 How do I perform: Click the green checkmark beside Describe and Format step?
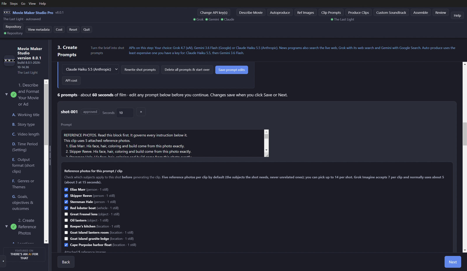point(13,94)
